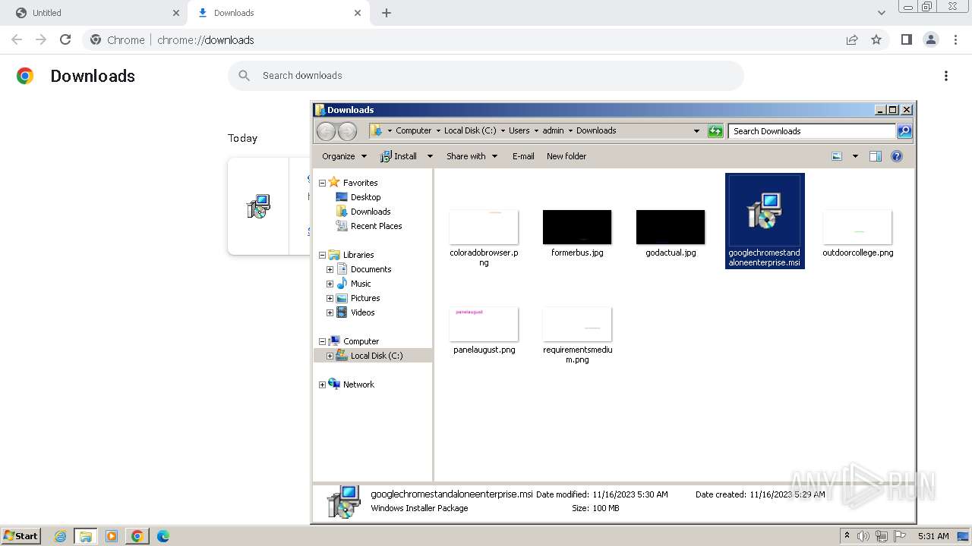Select Downloads under Favorites
The width and height of the screenshot is (972, 546).
pyautogui.click(x=371, y=212)
